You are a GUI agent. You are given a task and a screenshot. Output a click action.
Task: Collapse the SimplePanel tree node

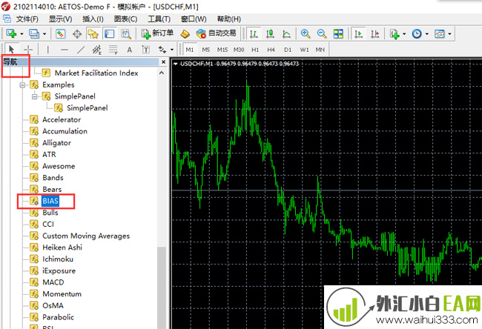(x=34, y=96)
